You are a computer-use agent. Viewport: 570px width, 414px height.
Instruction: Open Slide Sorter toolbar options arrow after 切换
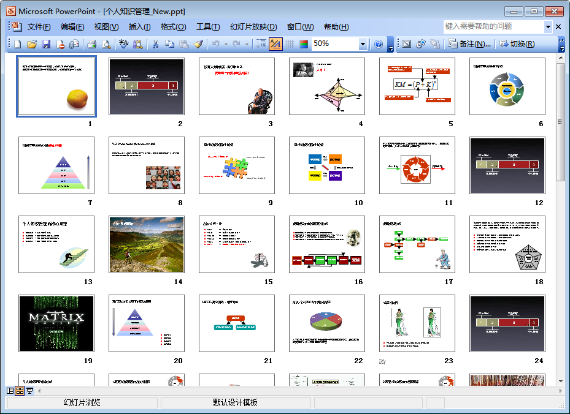(561, 44)
